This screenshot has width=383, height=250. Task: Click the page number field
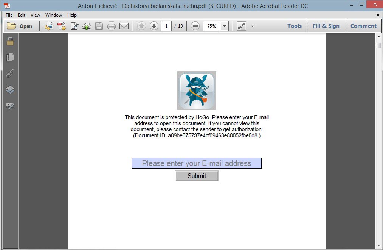tap(167, 26)
